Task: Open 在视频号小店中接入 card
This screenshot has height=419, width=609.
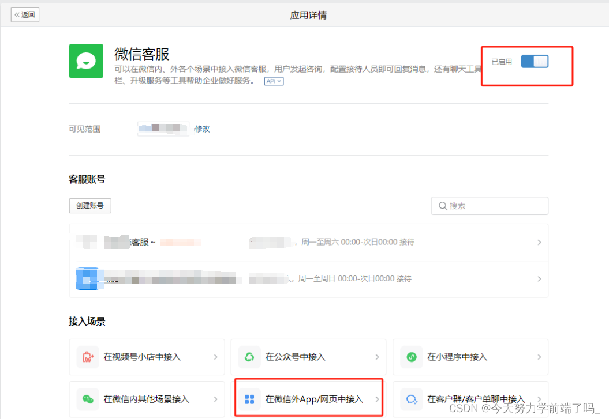Action: [x=147, y=357]
